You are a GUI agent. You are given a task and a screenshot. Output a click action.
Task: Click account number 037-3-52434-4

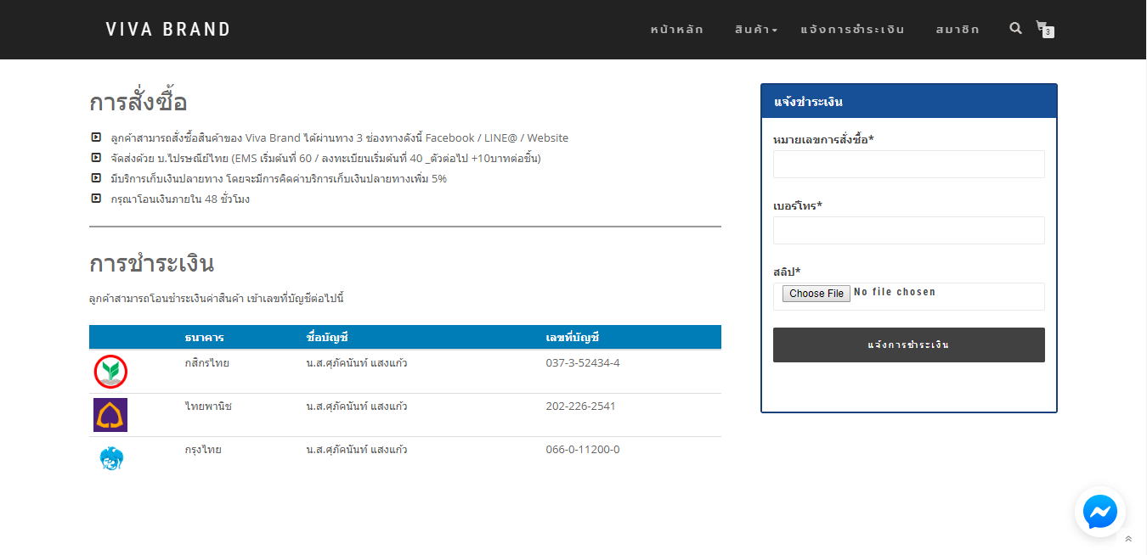[x=583, y=363]
